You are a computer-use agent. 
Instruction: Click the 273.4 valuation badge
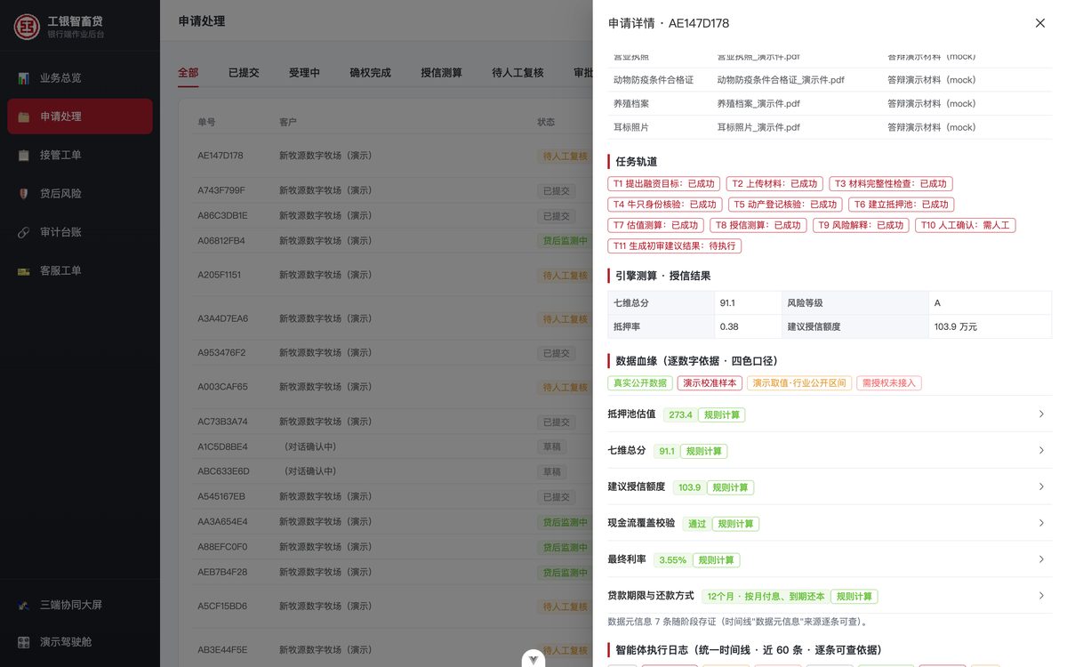(x=680, y=415)
